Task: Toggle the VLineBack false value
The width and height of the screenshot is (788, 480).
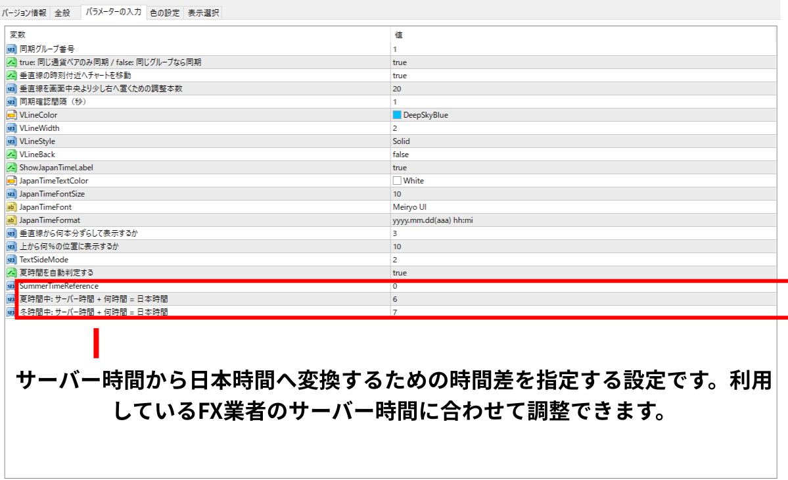Action: (x=400, y=155)
